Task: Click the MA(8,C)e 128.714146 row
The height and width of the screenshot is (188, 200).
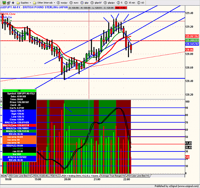Action: 20,131
